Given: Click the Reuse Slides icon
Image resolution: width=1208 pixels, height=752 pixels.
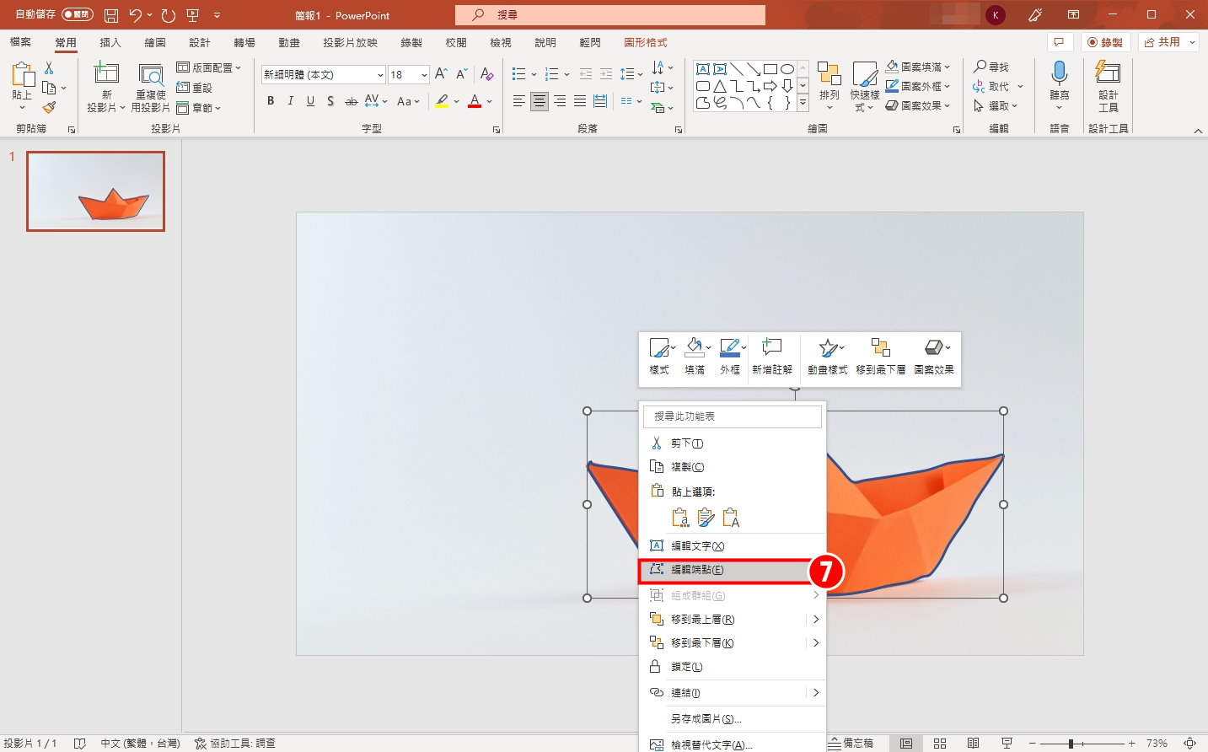Looking at the screenshot, I should pyautogui.click(x=151, y=75).
